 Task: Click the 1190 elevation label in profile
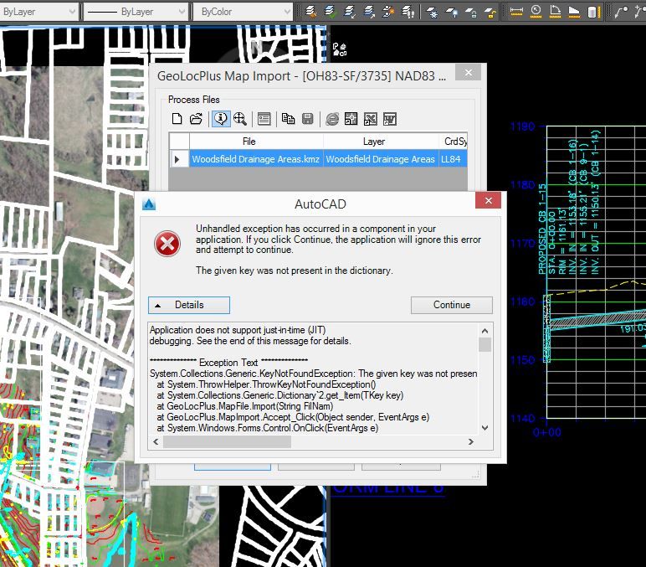[523, 126]
